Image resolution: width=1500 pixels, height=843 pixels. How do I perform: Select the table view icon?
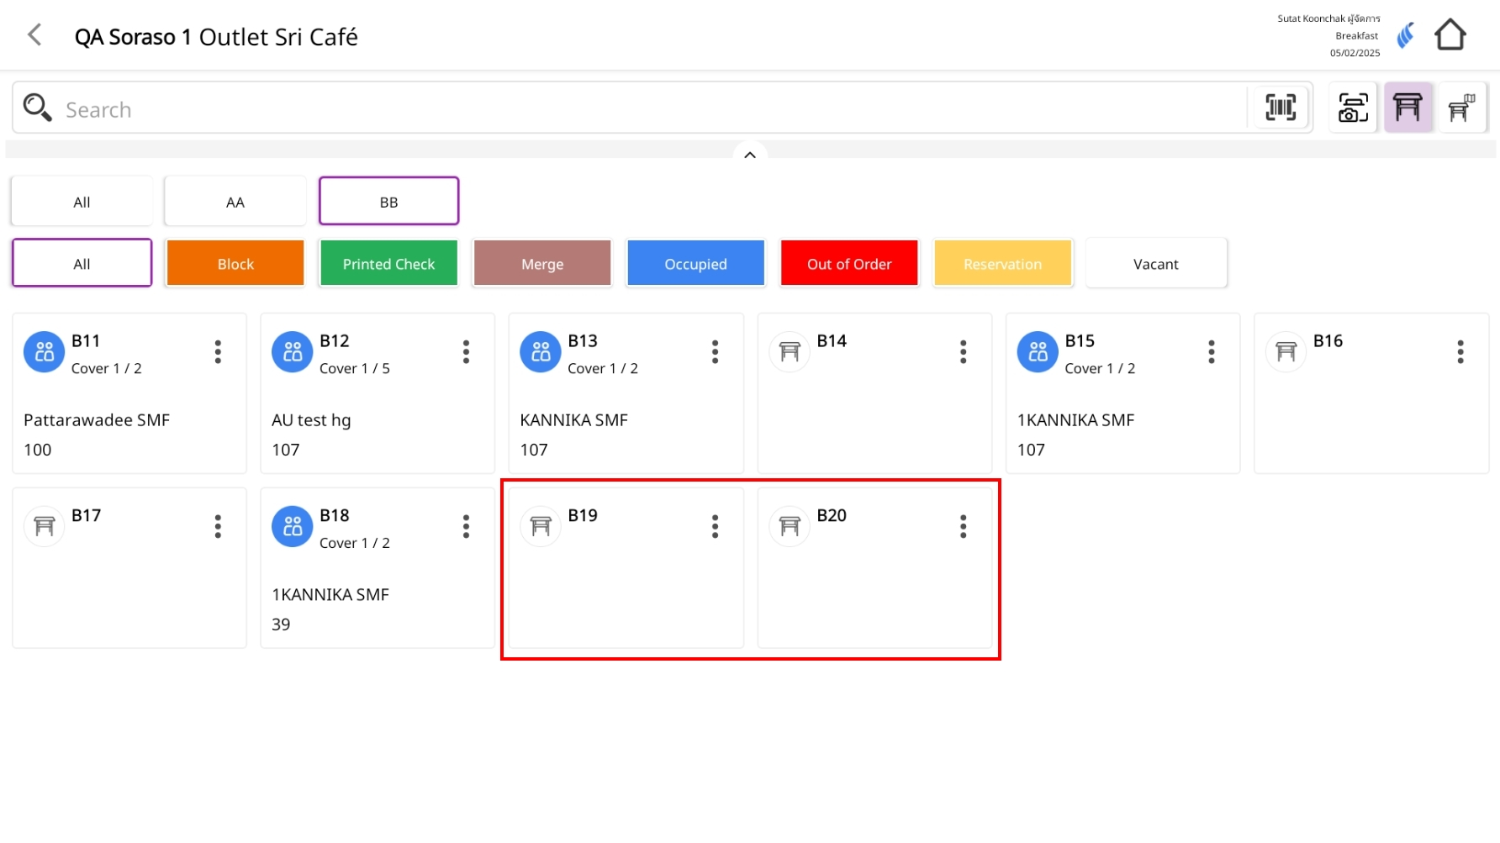coord(1408,108)
